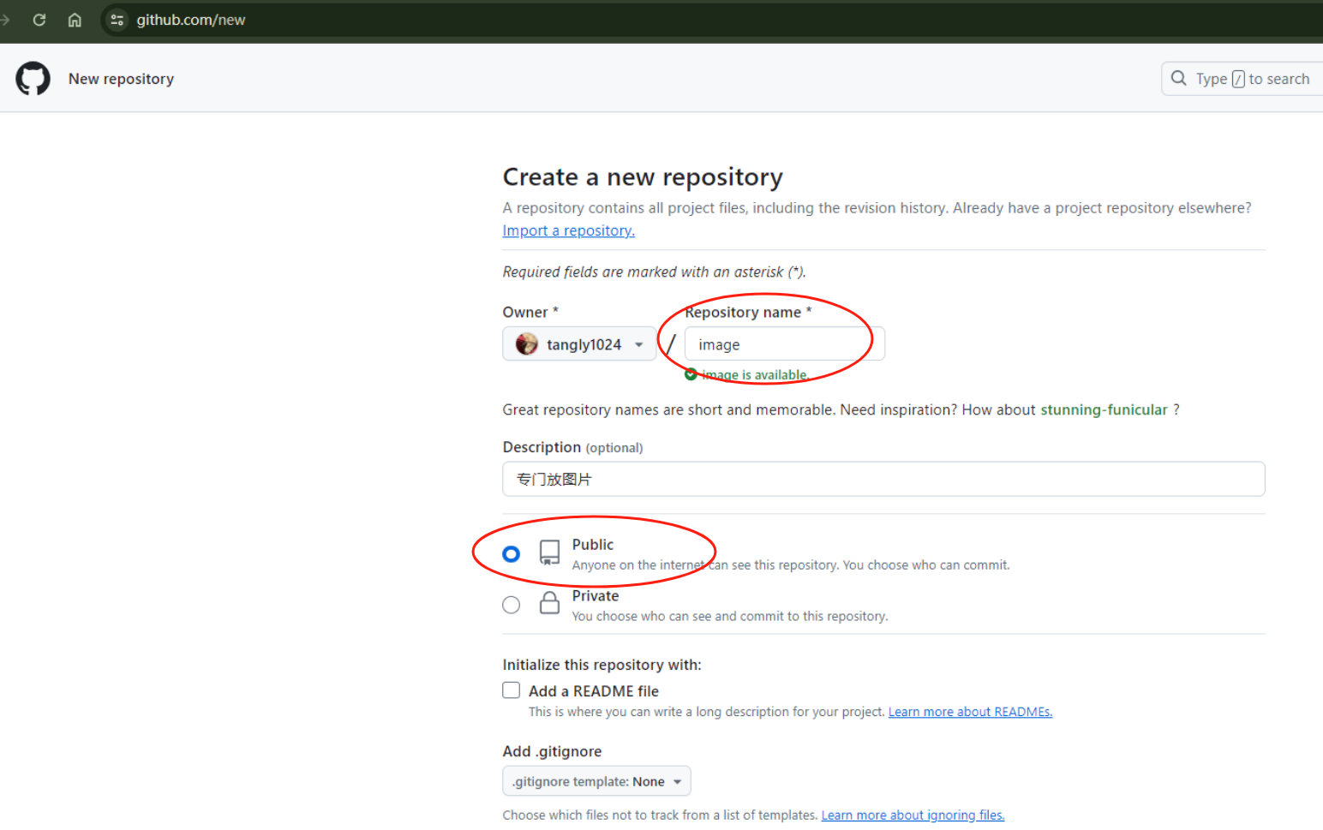Image resolution: width=1323 pixels, height=830 pixels.
Task: Click the GitHub Octocat logo
Action: [x=33, y=79]
